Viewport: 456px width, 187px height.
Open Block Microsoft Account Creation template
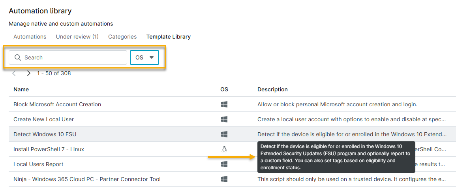[x=57, y=104]
